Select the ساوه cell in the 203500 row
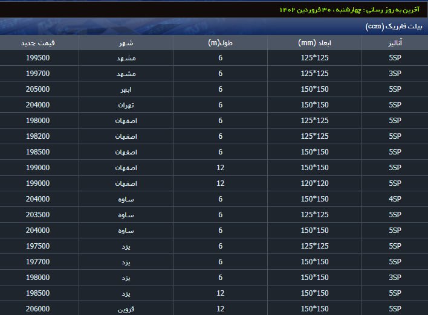Viewport: 428px width, 315px height. (x=126, y=215)
